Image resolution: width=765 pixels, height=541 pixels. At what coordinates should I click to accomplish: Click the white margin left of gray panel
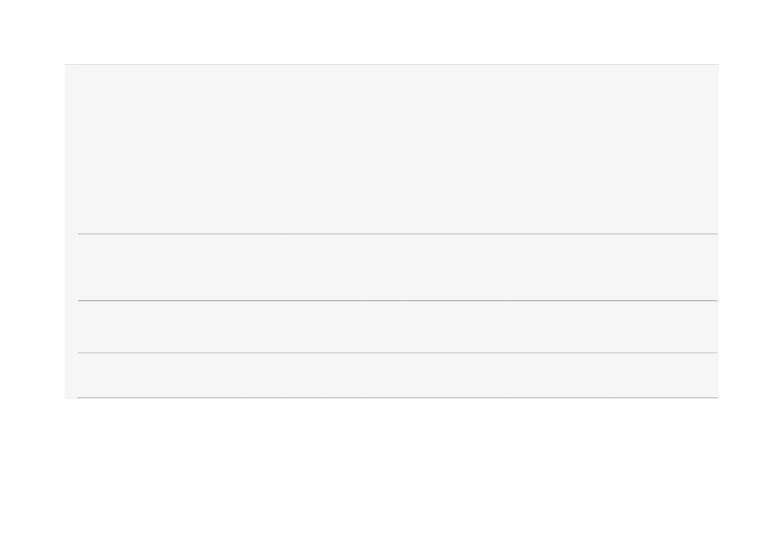click(31, 231)
